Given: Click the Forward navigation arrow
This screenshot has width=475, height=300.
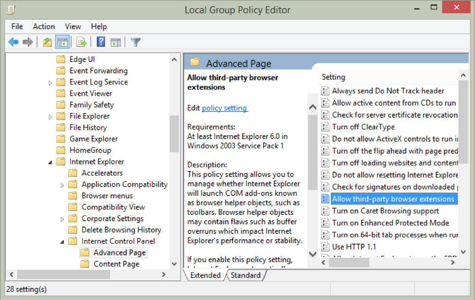Looking at the screenshot, I should (28, 42).
